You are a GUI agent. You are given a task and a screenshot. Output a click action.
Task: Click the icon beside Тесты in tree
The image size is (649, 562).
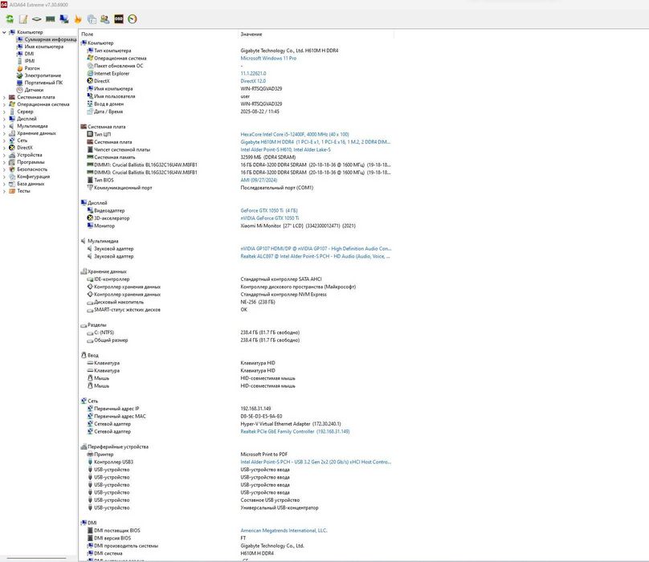click(x=12, y=191)
